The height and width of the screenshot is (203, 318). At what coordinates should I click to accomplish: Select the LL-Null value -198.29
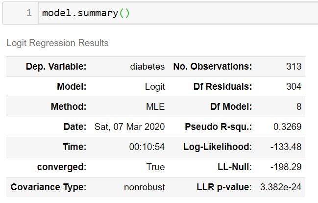click(286, 167)
